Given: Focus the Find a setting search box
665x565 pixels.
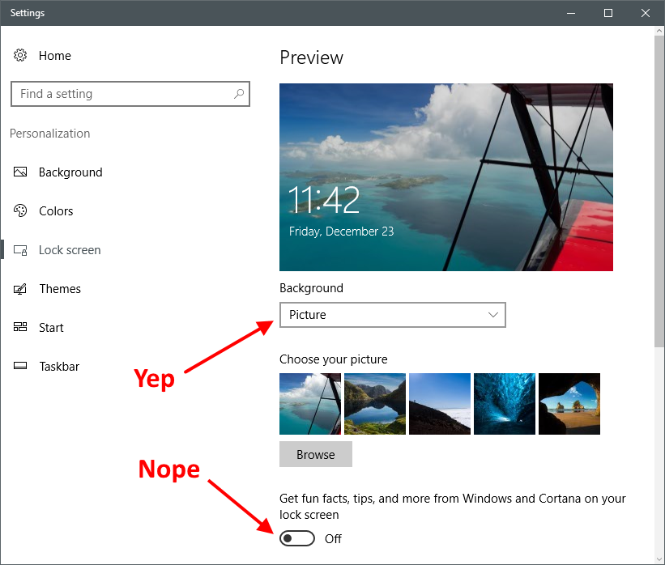Looking at the screenshot, I should pos(130,94).
